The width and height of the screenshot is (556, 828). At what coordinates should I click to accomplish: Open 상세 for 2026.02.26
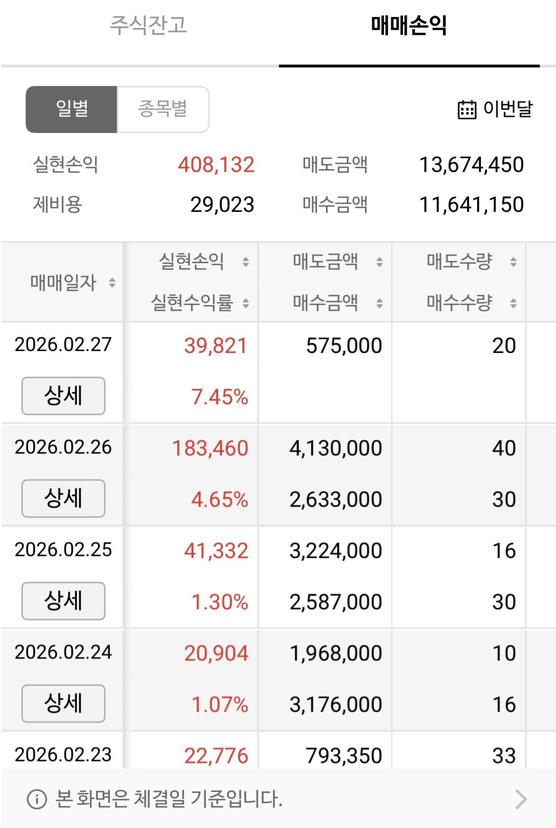pos(63,498)
